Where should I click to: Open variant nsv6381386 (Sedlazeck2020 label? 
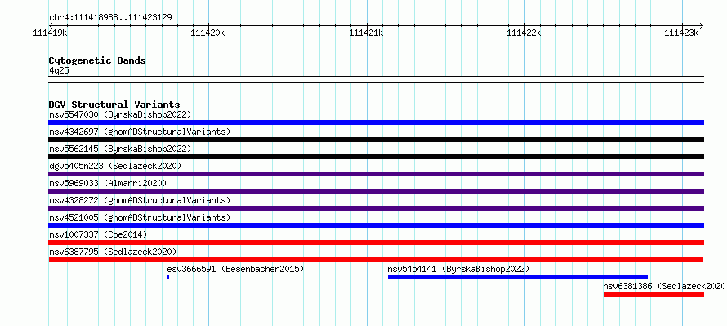[664, 286]
